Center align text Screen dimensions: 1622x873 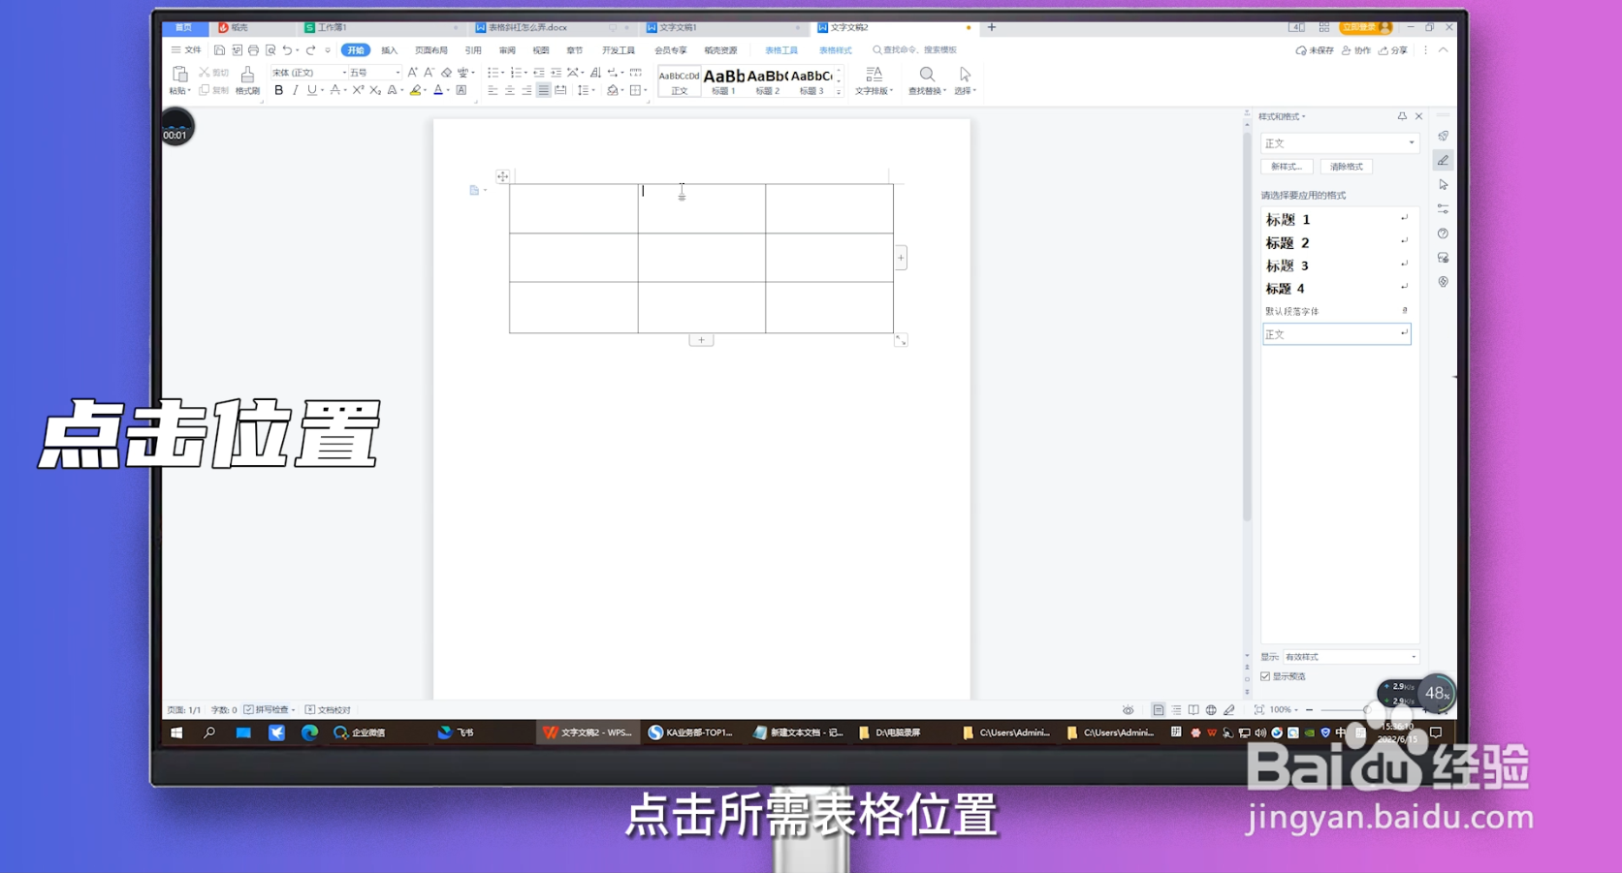(509, 90)
